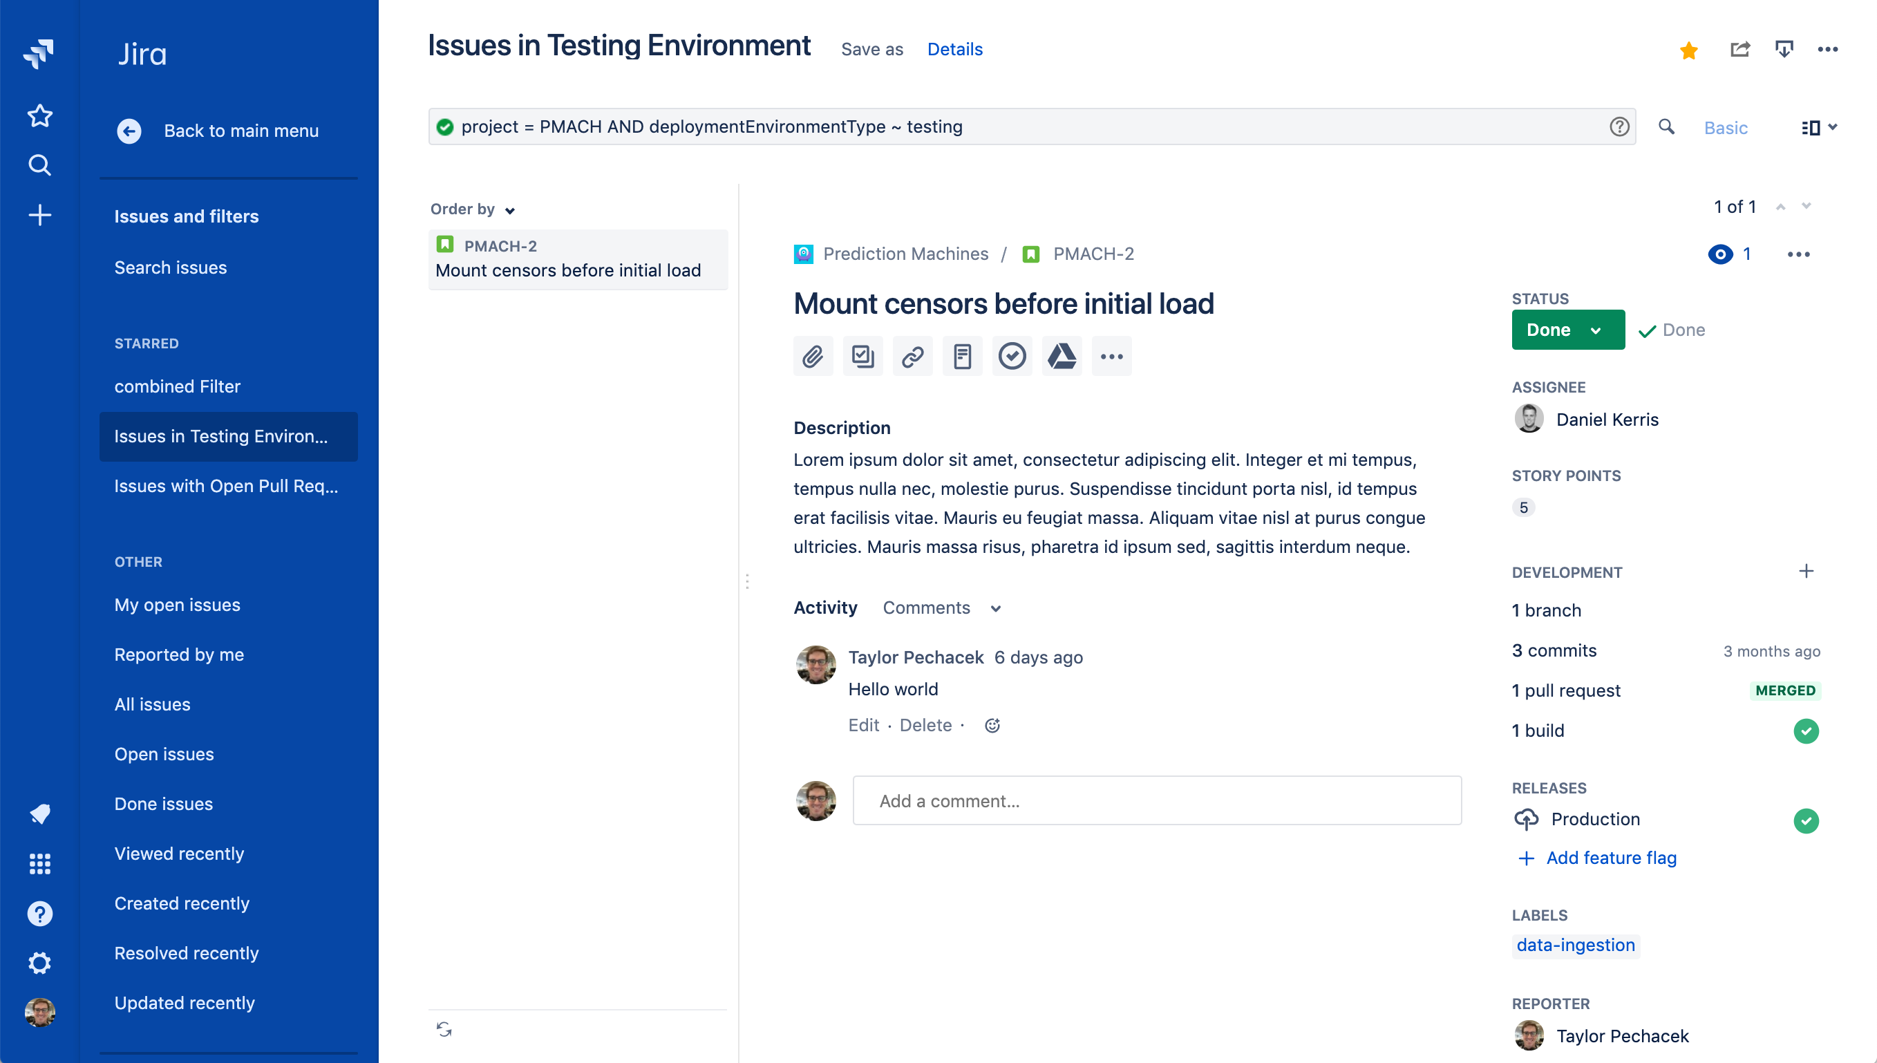
Task: Expand the Order by dropdown
Action: (x=472, y=209)
